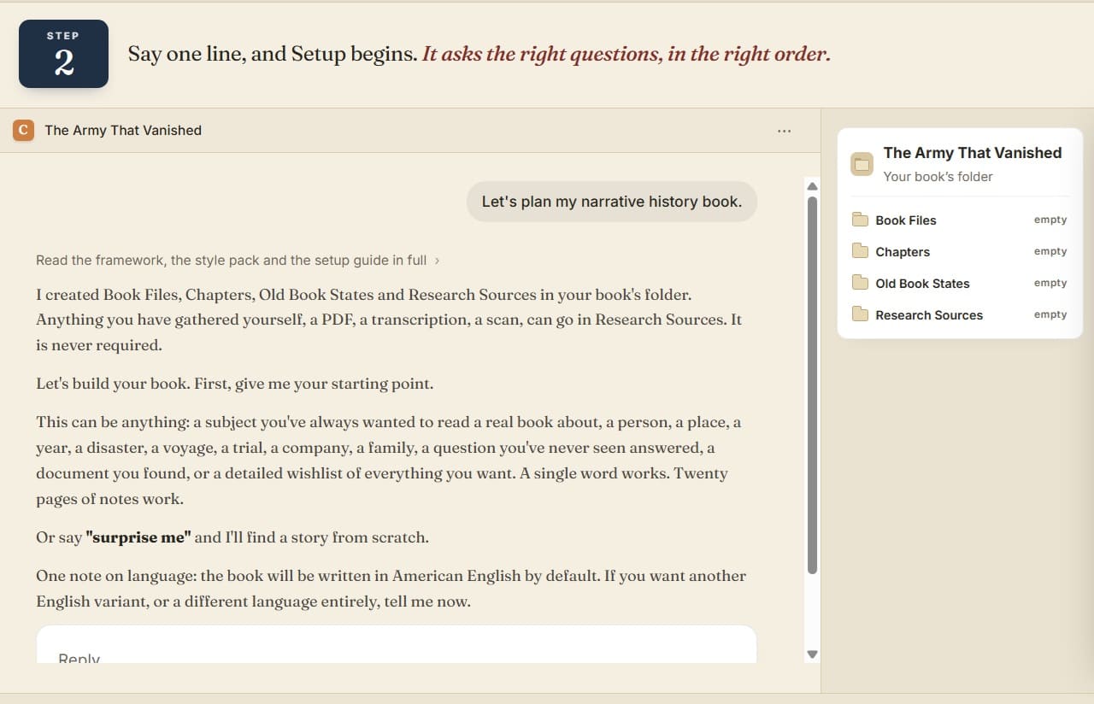Click the paragraph starting 'One note on language'
1094x704 pixels.
point(391,589)
